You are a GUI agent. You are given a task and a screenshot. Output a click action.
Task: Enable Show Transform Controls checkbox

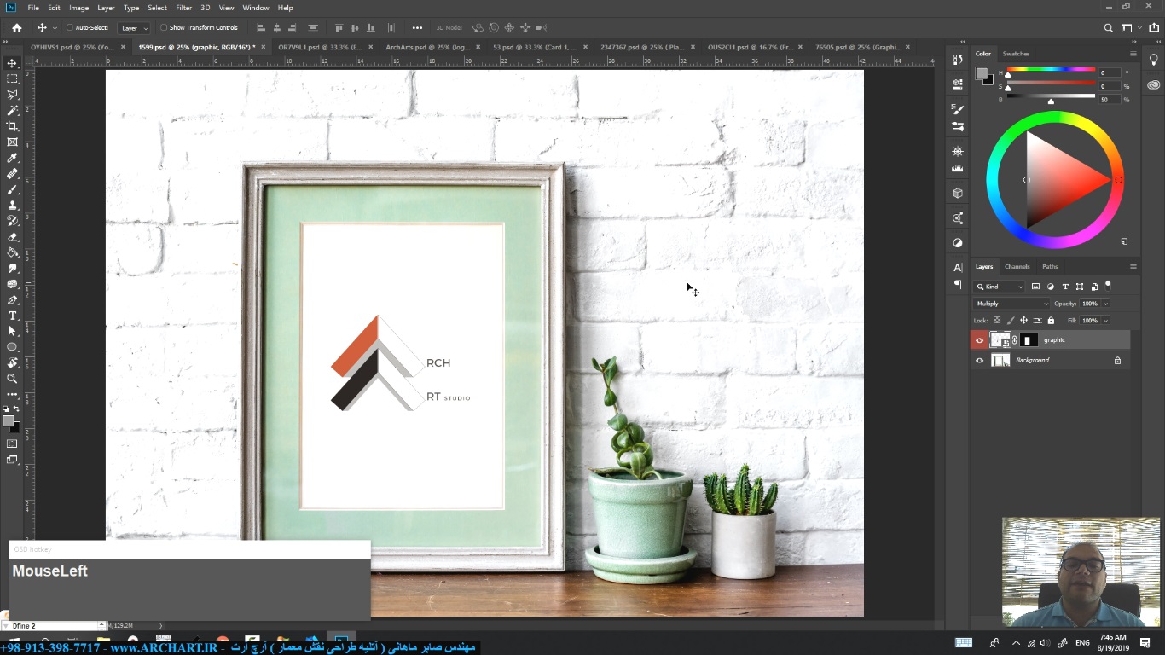164,27
